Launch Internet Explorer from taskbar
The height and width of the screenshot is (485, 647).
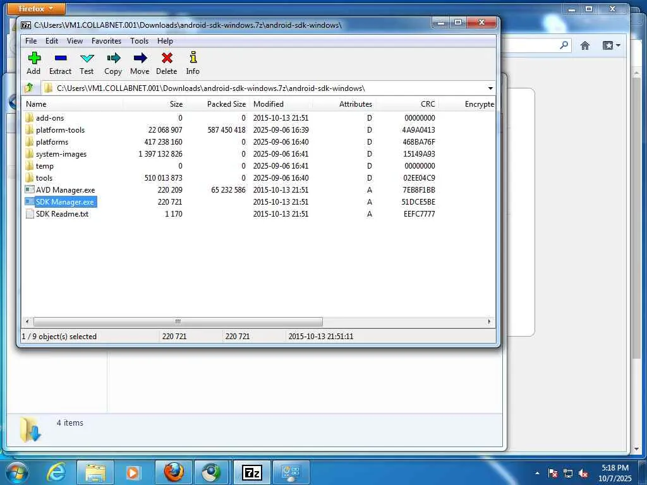click(x=56, y=472)
